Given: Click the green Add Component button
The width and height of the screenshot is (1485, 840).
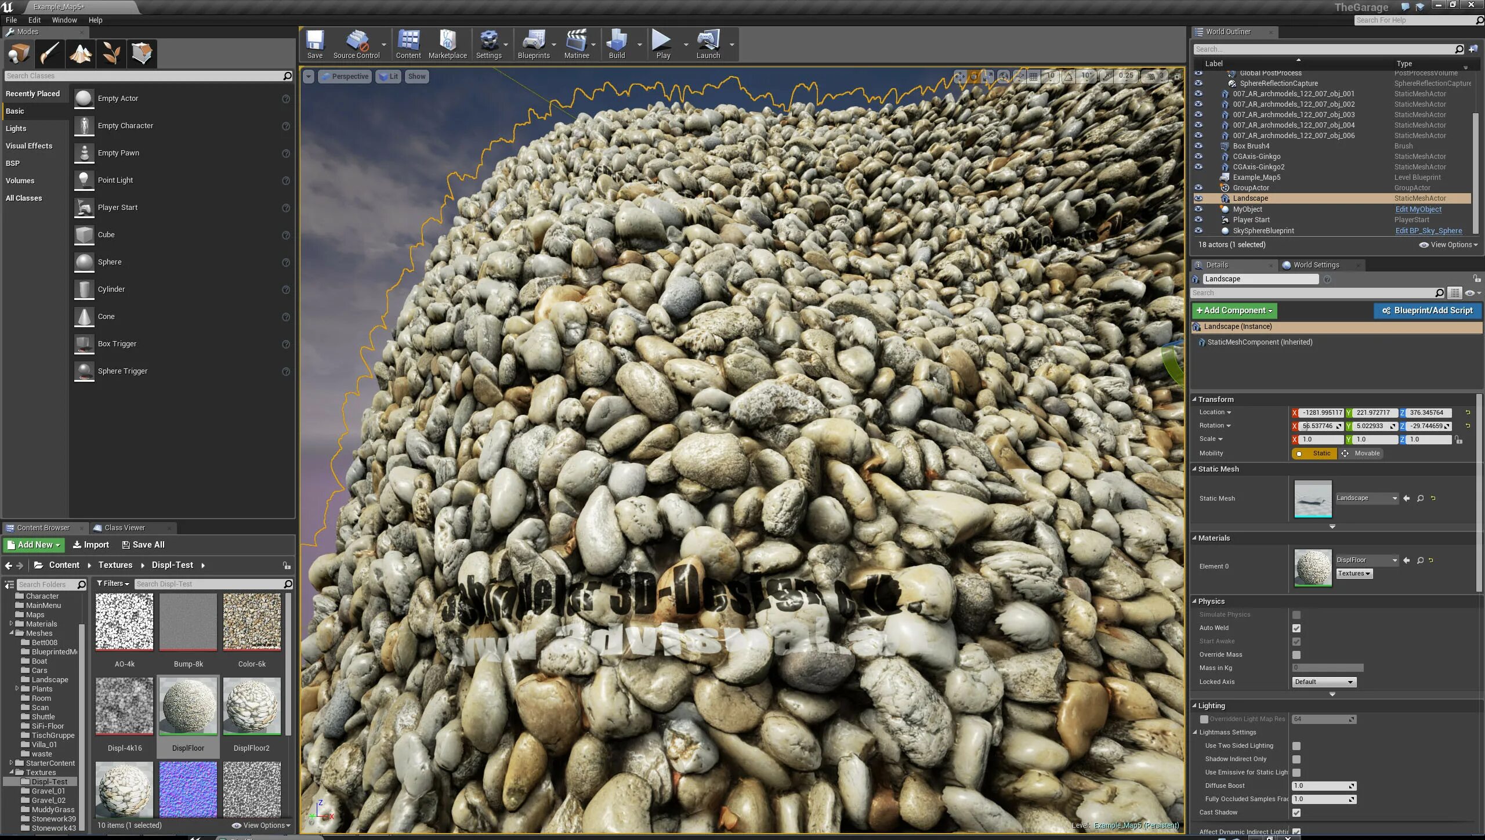Looking at the screenshot, I should (1234, 311).
